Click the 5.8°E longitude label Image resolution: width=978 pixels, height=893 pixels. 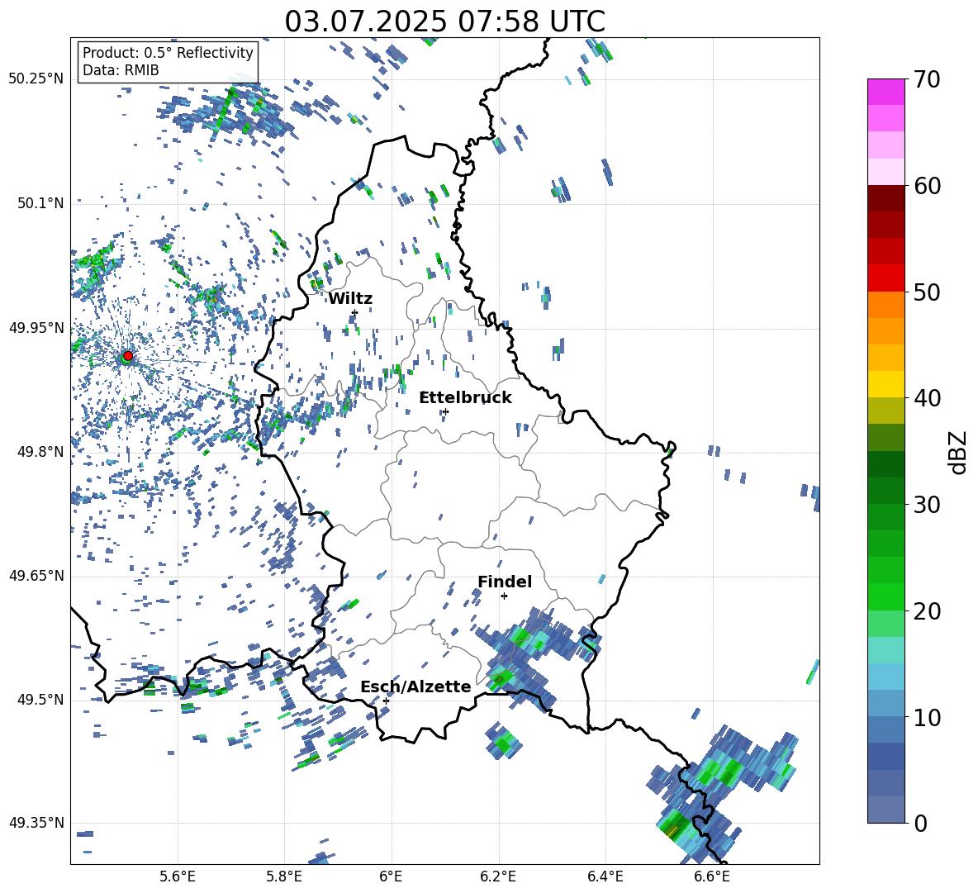[x=284, y=876]
